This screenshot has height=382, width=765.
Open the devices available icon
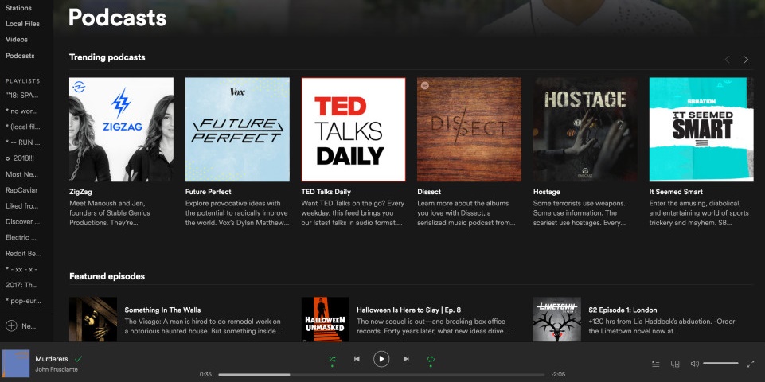click(675, 364)
